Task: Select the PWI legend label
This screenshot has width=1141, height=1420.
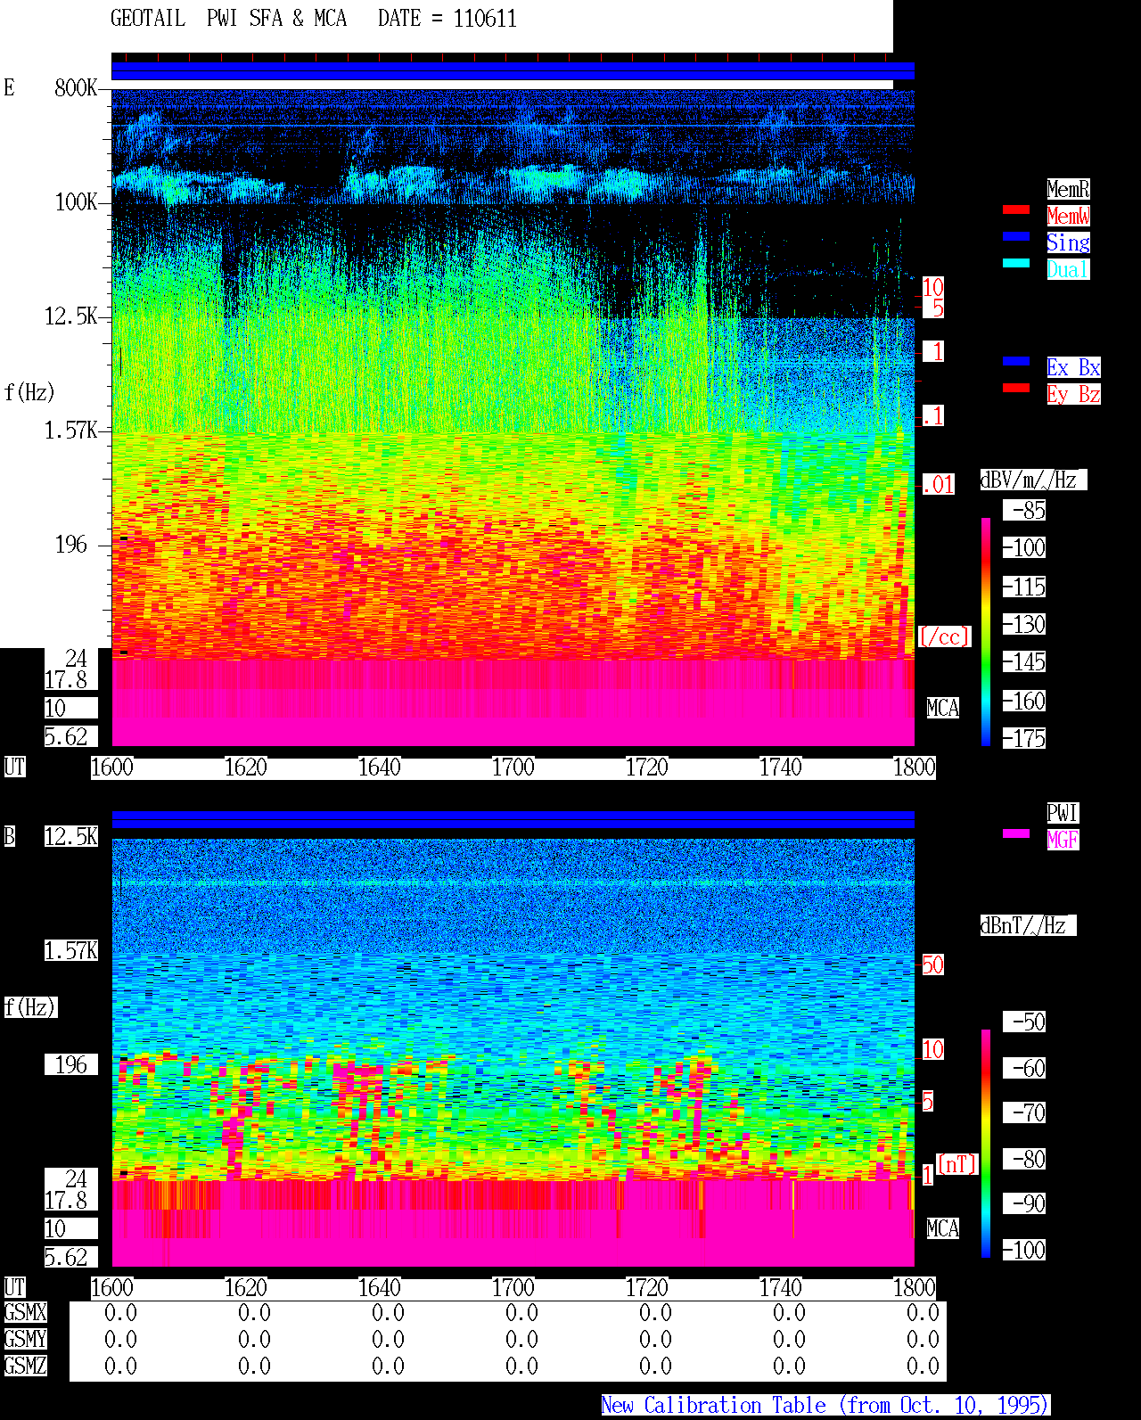Action: point(1063,813)
